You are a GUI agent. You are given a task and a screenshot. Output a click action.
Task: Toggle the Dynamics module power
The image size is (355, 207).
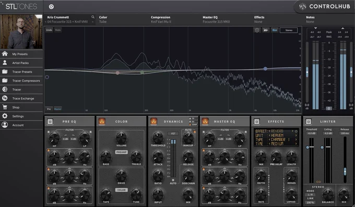(153, 121)
